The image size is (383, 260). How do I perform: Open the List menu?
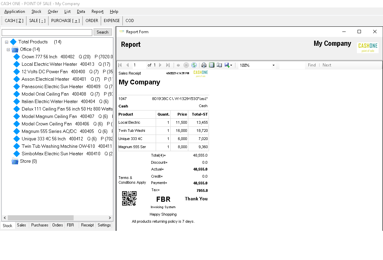click(x=68, y=12)
